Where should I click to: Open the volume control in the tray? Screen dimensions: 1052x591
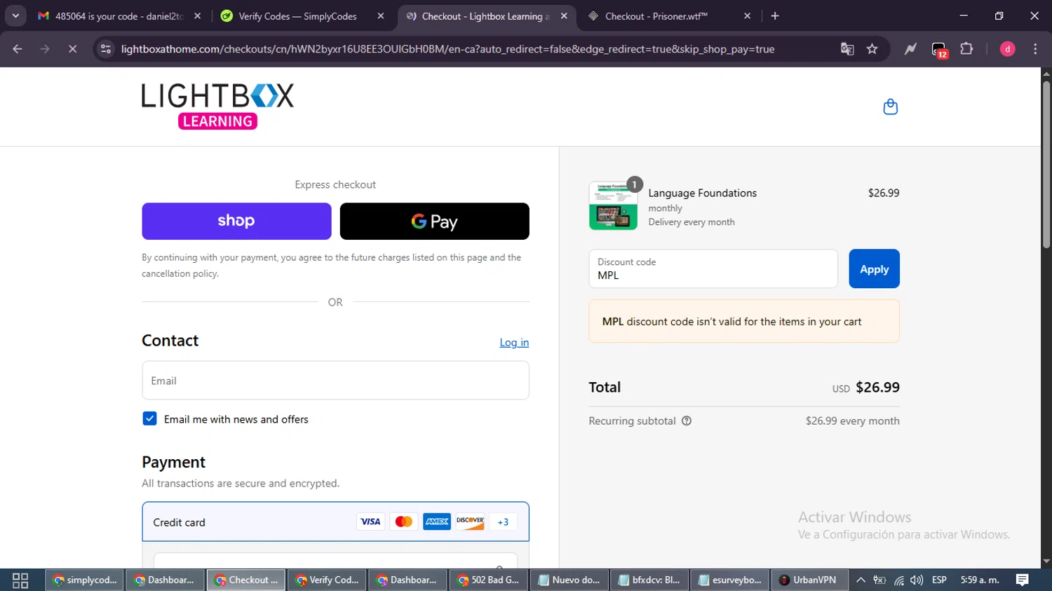pos(917,580)
